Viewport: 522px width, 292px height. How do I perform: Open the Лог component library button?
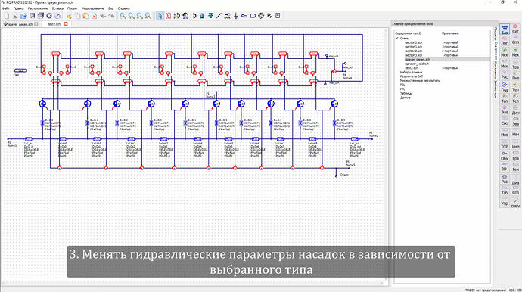click(x=505, y=41)
